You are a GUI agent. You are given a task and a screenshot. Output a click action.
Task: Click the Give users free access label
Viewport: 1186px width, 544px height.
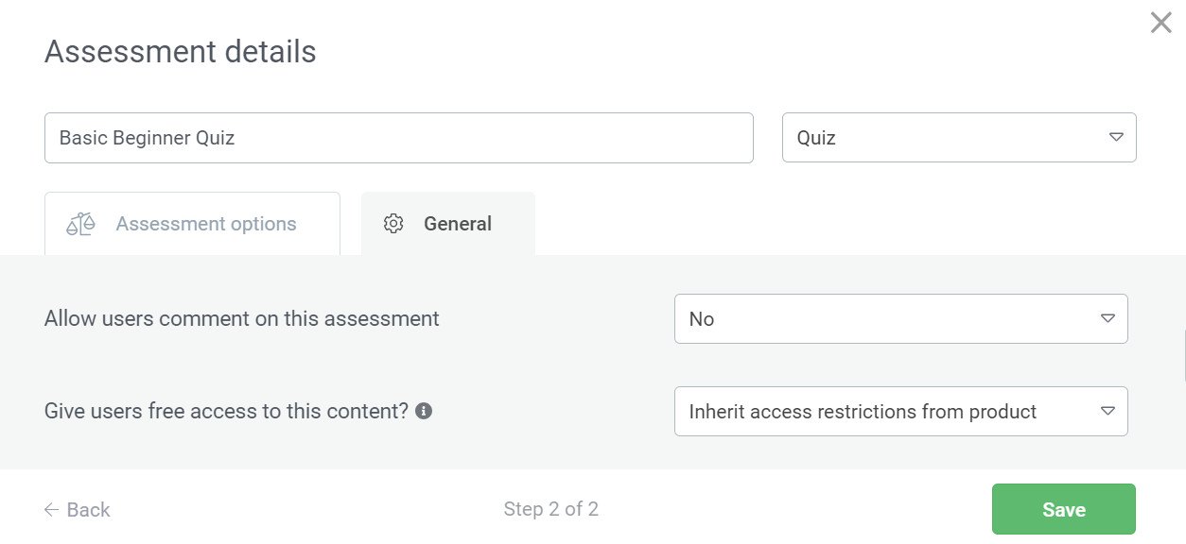[x=226, y=412]
